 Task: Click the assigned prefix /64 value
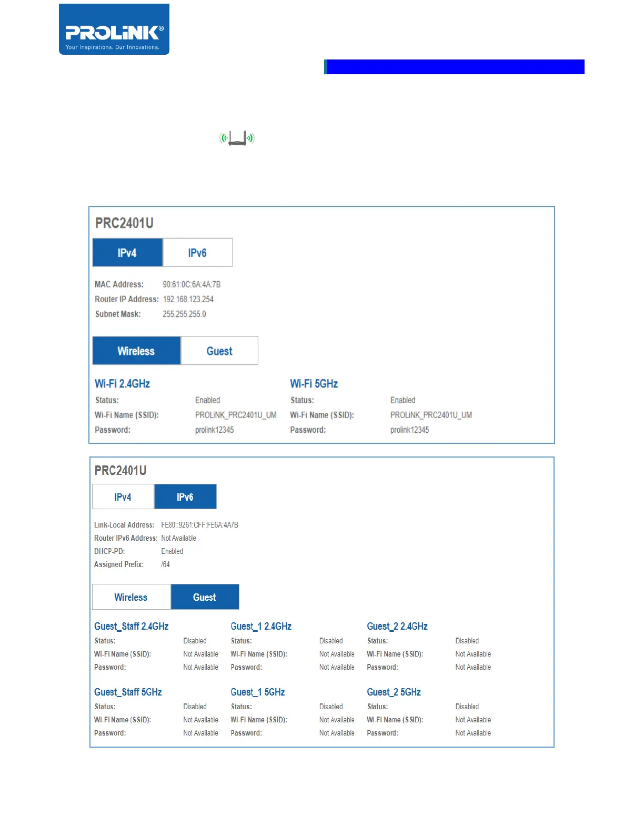tap(166, 564)
